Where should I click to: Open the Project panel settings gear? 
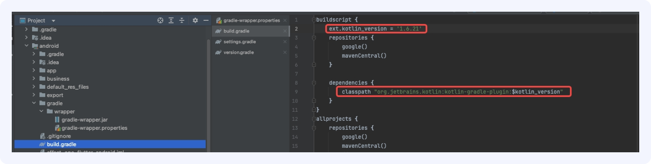[x=195, y=20]
